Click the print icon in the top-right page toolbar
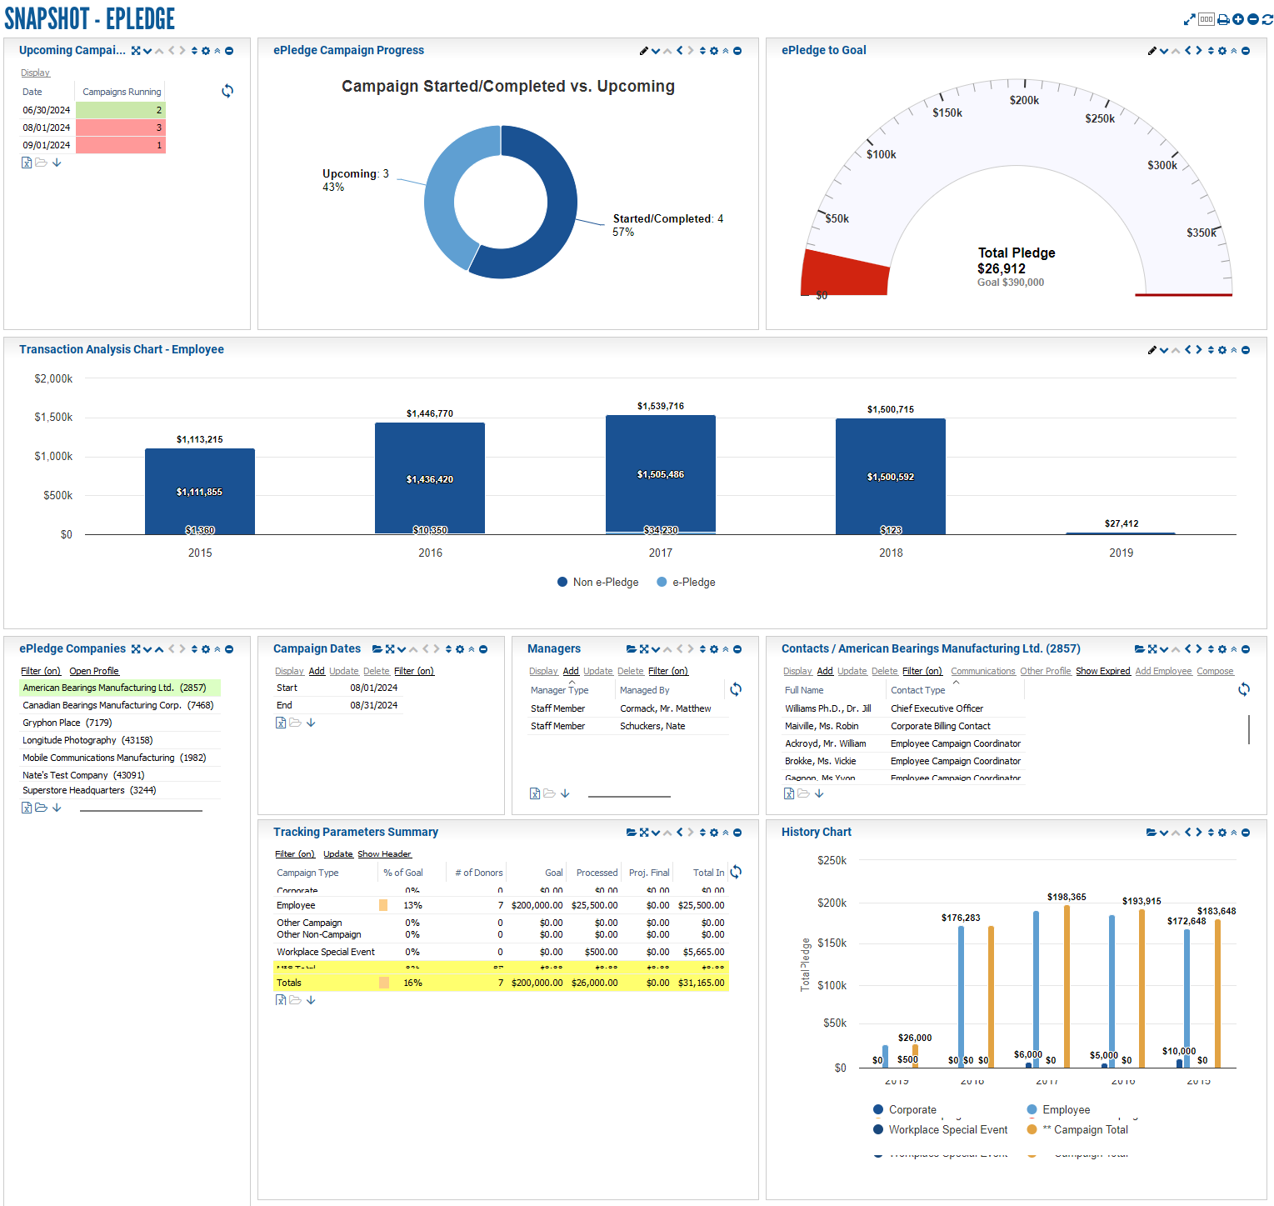Screen dimensions: 1274x1206 1223,19
